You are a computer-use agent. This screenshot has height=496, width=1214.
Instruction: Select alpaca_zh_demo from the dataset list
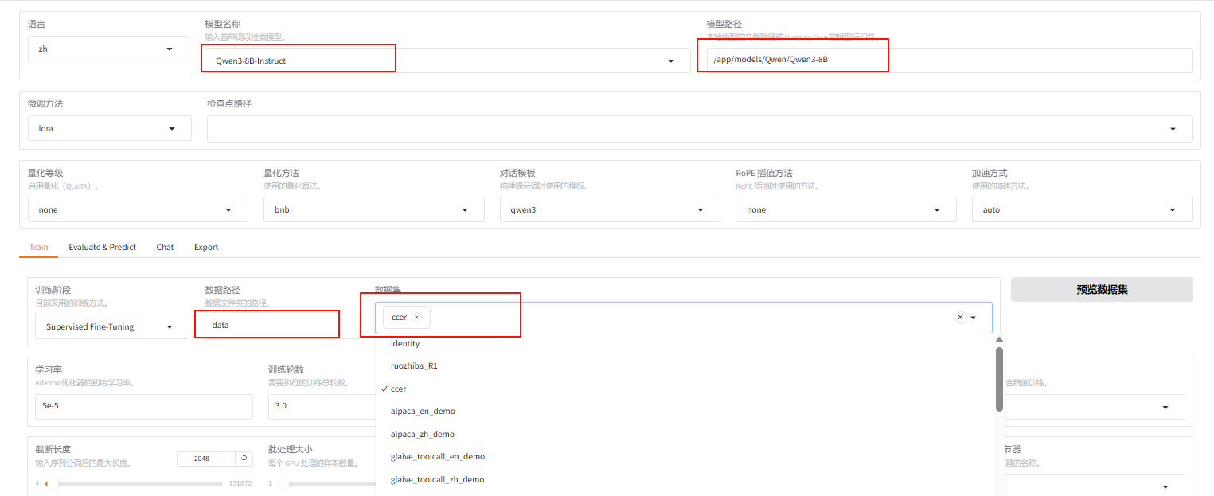[x=422, y=434]
